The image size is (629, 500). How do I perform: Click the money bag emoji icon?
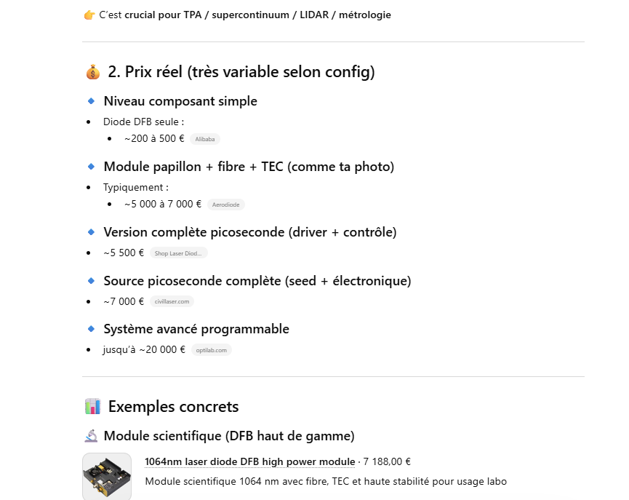[x=92, y=72]
